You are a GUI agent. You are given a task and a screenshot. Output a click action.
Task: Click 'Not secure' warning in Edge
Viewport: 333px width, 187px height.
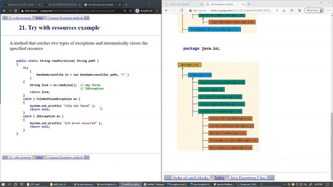198,10
